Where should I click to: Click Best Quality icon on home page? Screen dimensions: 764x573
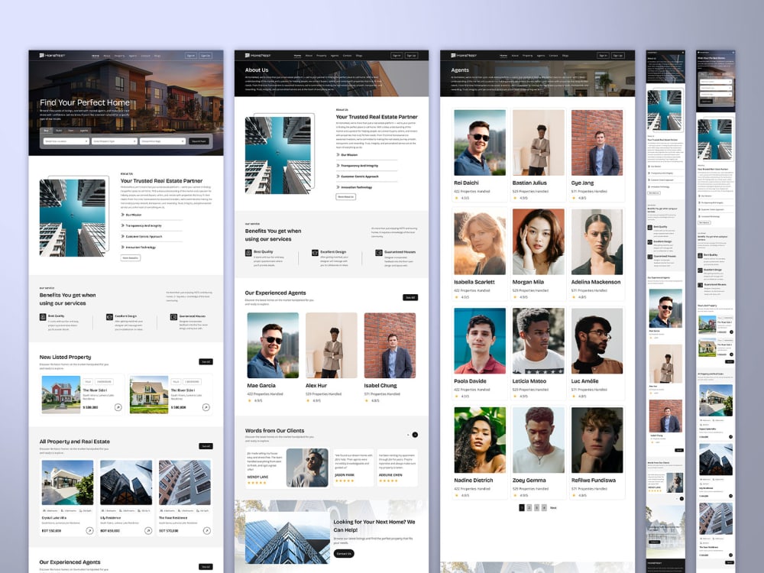pos(43,317)
